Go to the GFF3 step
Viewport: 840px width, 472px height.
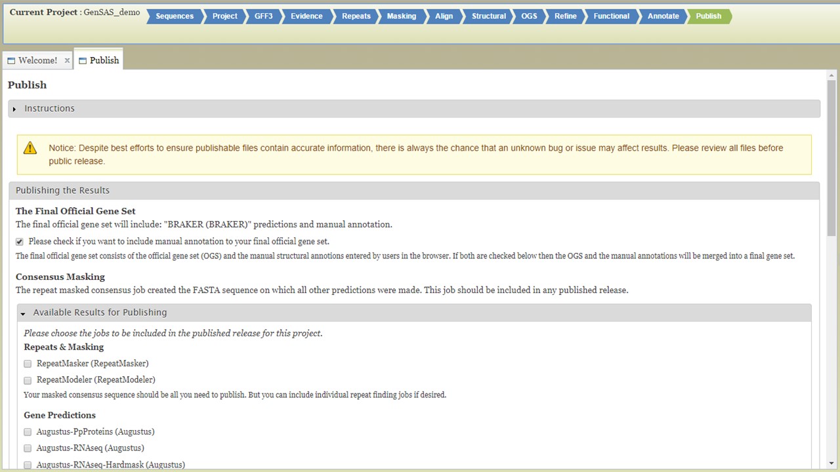click(264, 16)
